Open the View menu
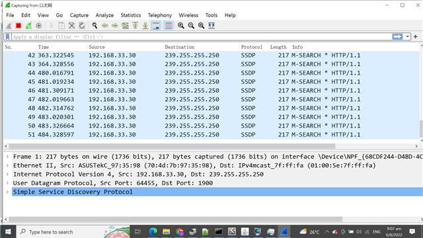423x238 pixels. click(x=43, y=15)
